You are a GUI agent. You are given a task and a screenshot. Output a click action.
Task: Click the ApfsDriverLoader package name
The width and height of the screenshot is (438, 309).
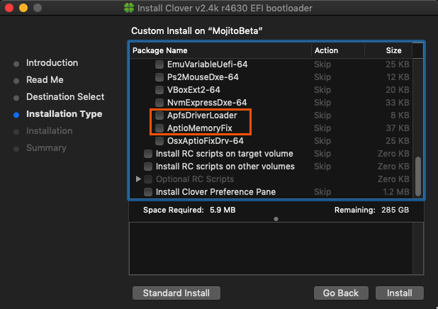point(202,116)
